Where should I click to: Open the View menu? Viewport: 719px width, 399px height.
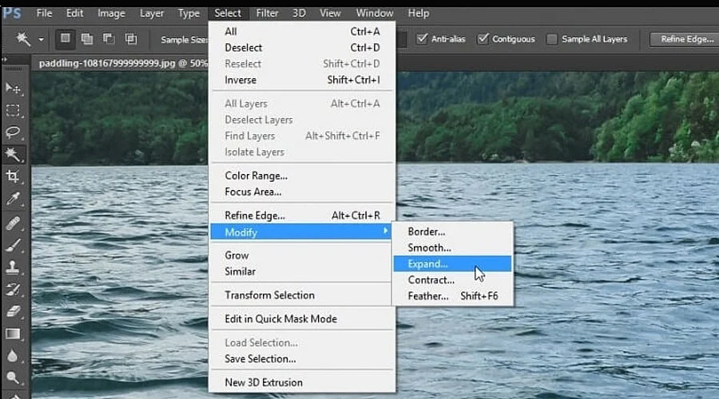[x=330, y=14]
